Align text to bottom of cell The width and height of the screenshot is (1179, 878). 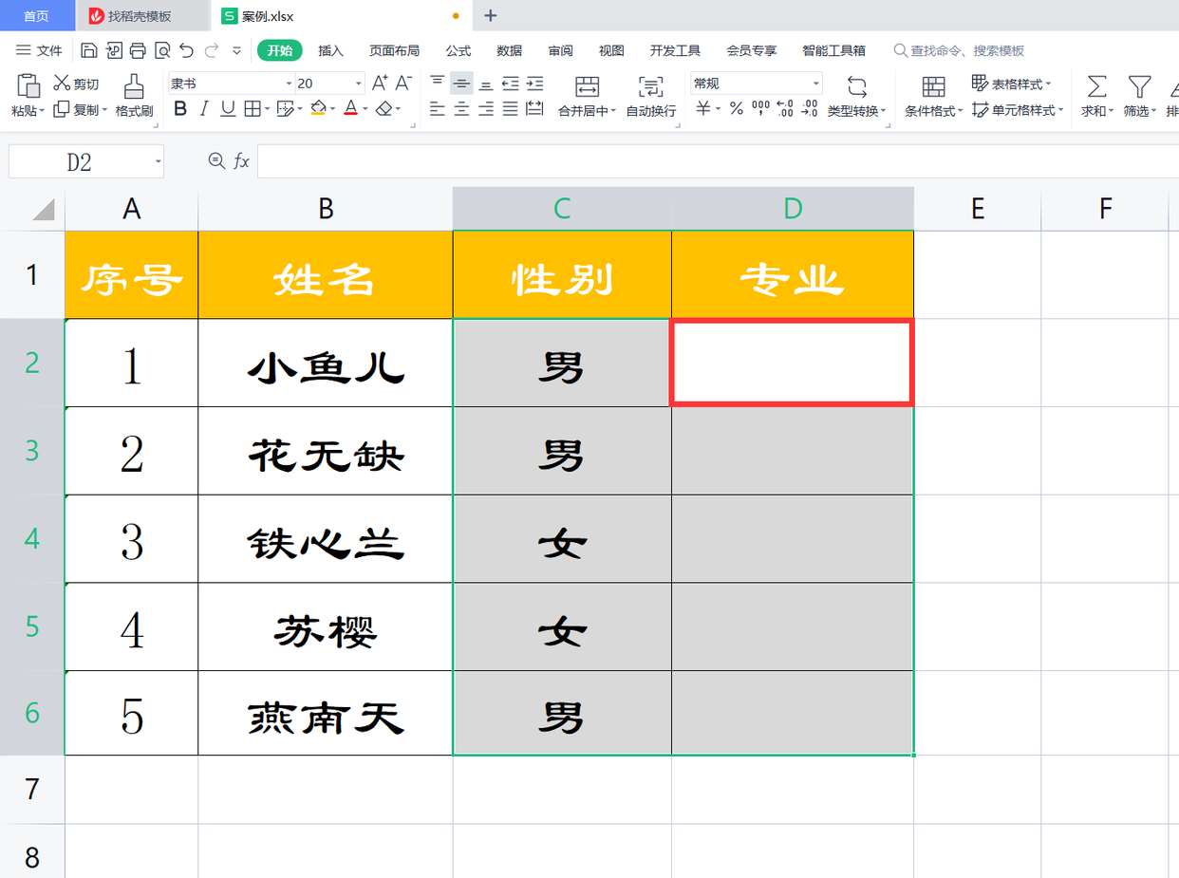point(486,84)
